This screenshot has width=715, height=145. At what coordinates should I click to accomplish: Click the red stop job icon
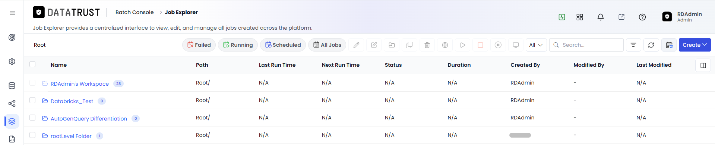pyautogui.click(x=481, y=45)
